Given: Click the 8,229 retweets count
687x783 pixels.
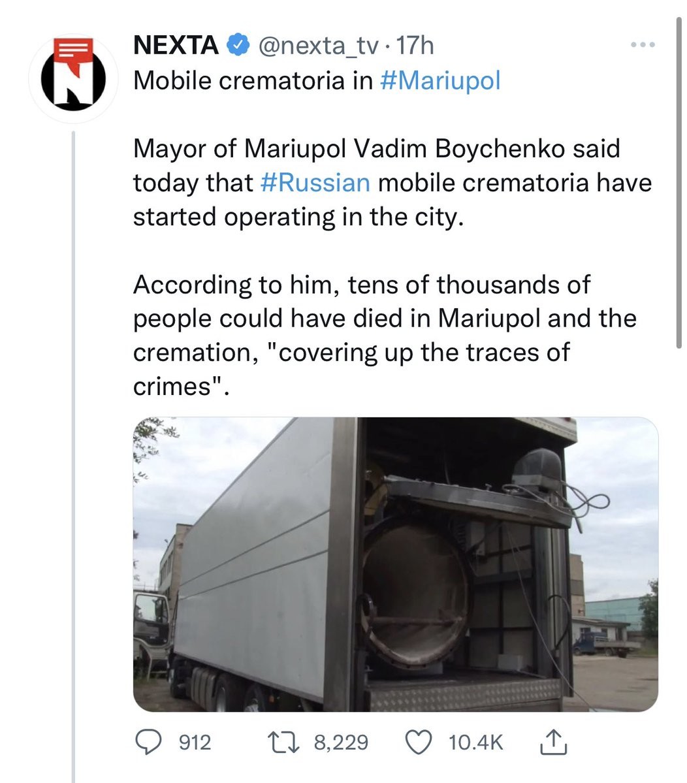Looking at the screenshot, I should pyautogui.click(x=341, y=742).
